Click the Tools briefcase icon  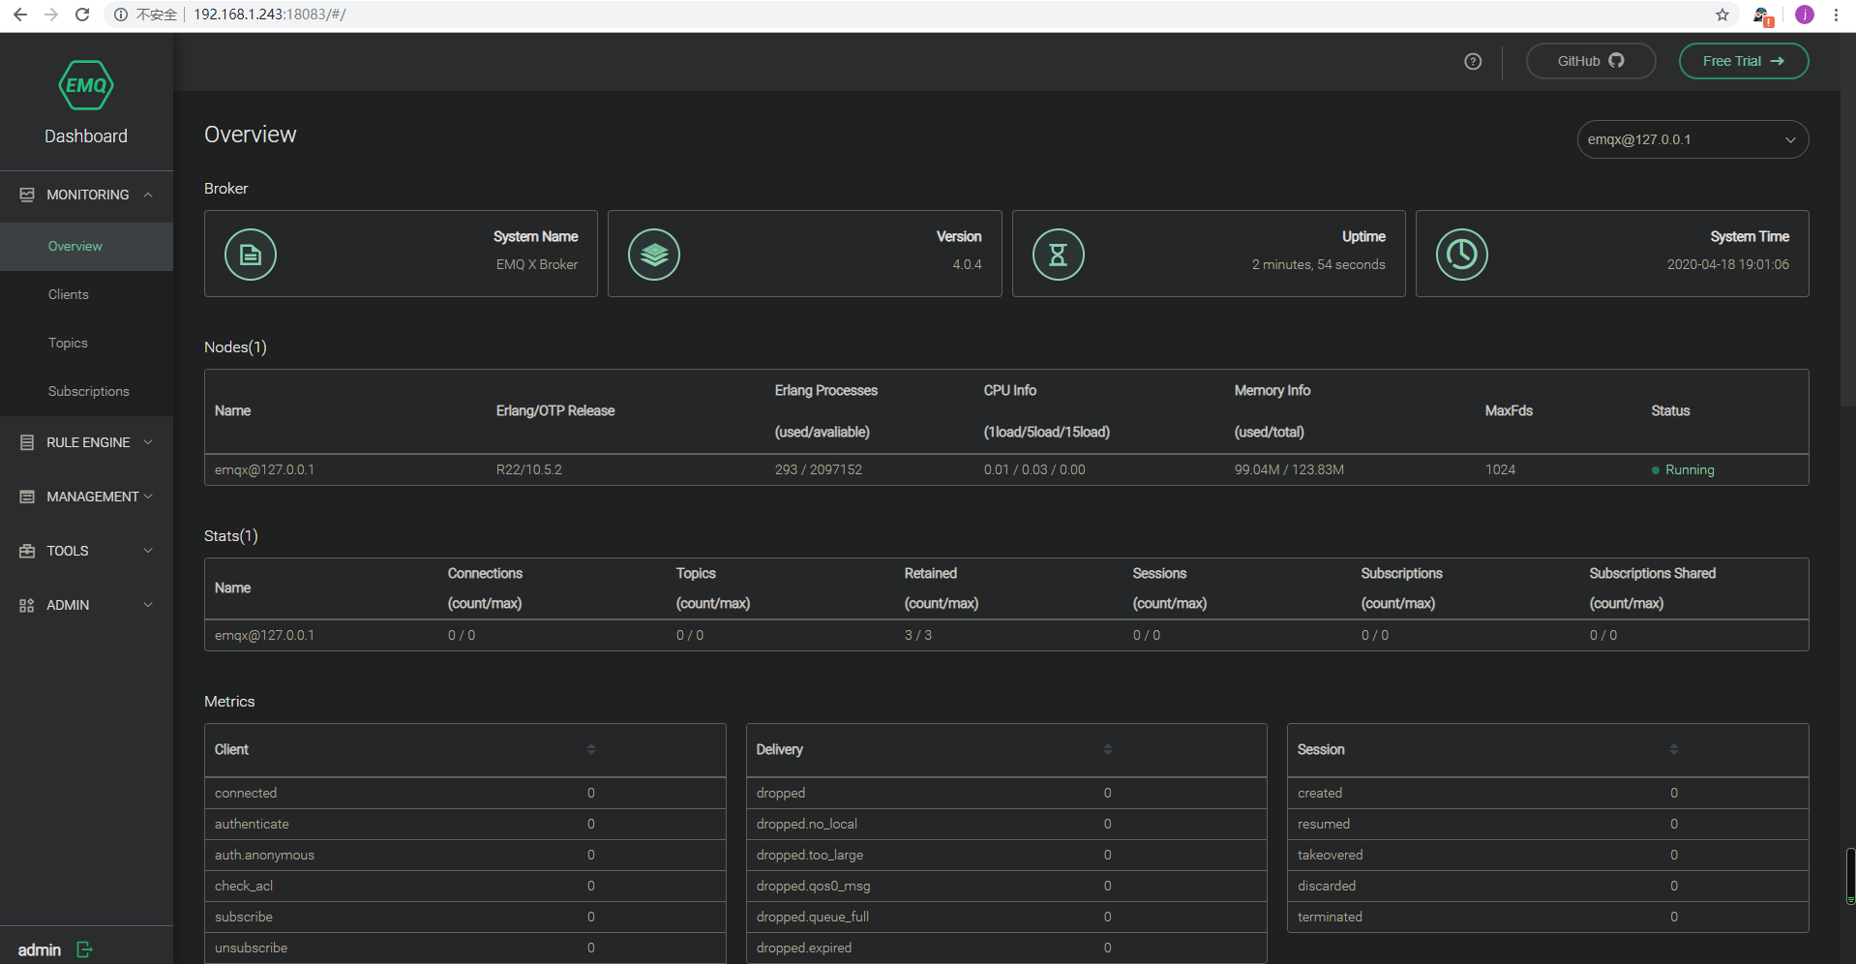27,551
